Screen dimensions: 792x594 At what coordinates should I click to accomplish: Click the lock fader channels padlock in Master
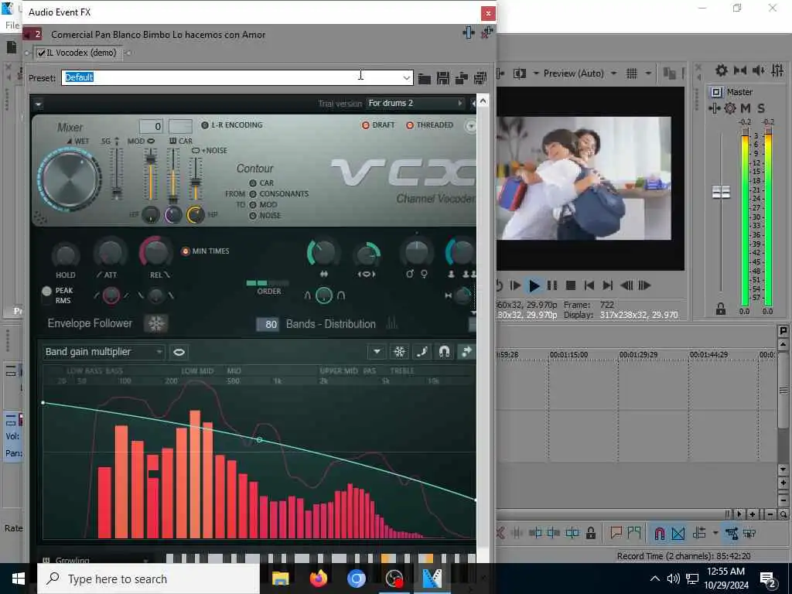pos(721,309)
